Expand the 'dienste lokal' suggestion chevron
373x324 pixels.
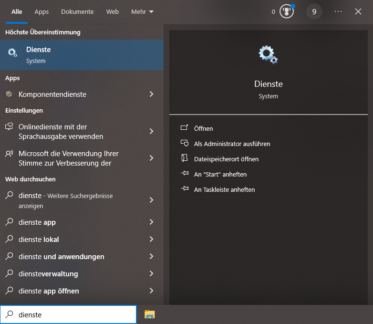click(151, 240)
